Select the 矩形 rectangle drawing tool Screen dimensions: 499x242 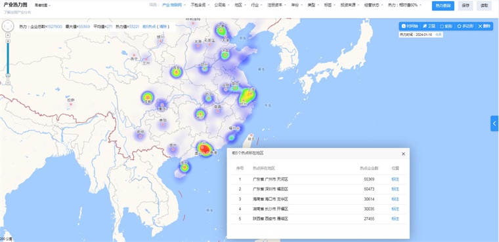point(446,26)
